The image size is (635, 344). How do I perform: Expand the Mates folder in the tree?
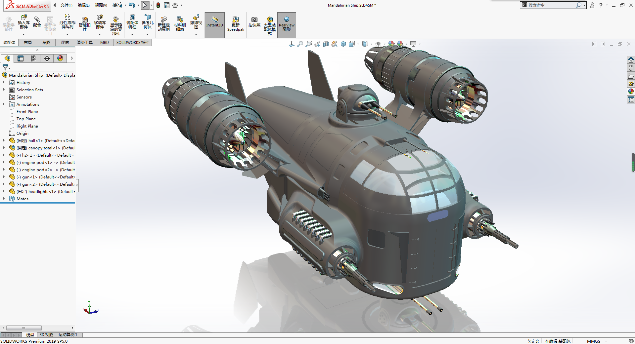click(x=4, y=199)
